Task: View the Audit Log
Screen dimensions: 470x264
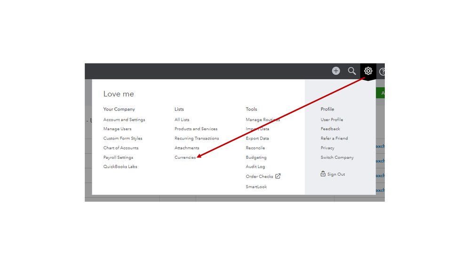Action: click(255, 167)
